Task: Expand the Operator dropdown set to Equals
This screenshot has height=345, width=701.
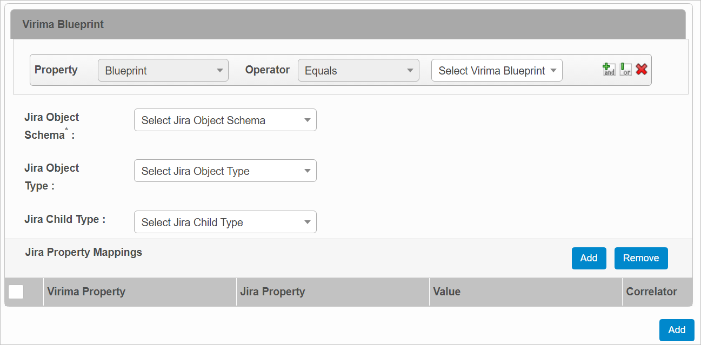Action: (358, 71)
